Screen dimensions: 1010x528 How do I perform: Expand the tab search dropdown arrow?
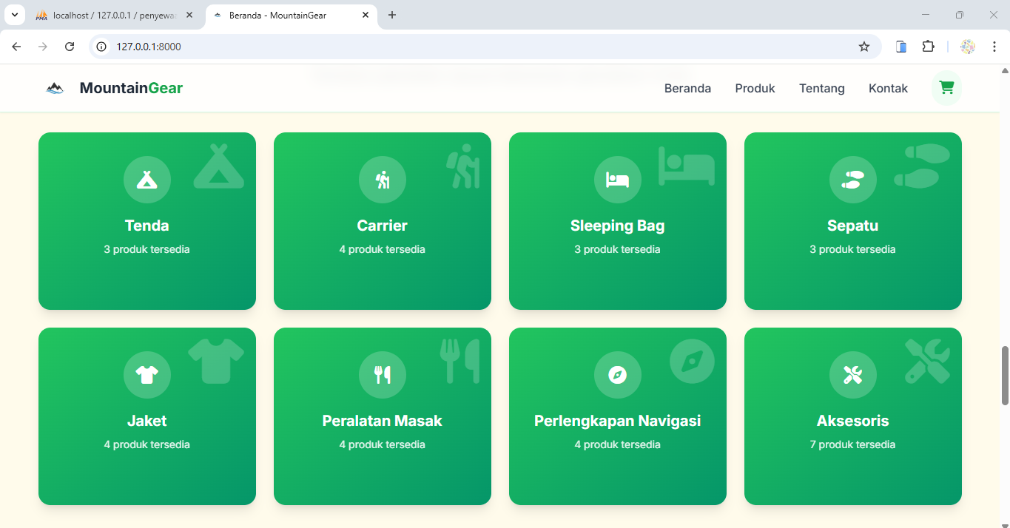pos(13,16)
